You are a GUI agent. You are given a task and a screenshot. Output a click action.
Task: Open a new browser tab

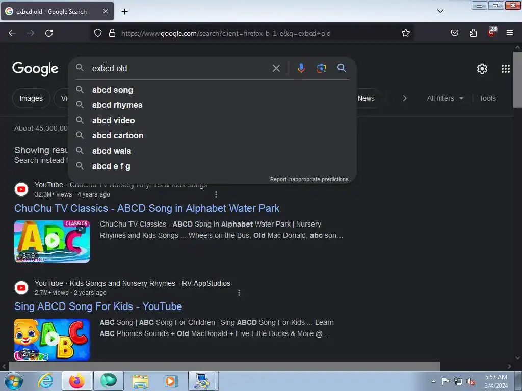click(x=124, y=12)
